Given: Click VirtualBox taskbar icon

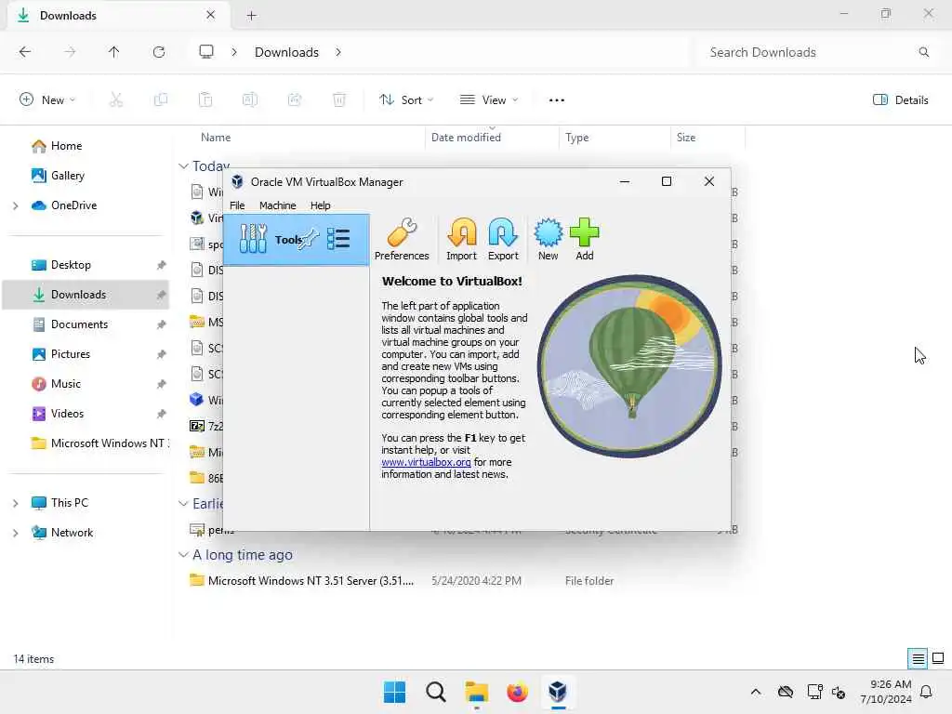Looking at the screenshot, I should 558,692.
